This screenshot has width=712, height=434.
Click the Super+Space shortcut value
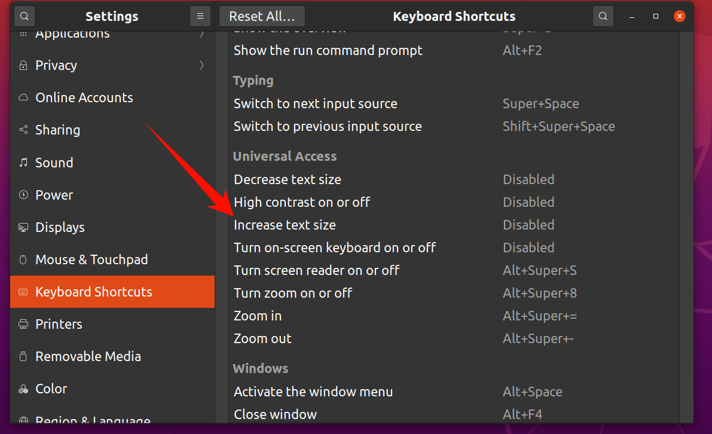coord(541,104)
